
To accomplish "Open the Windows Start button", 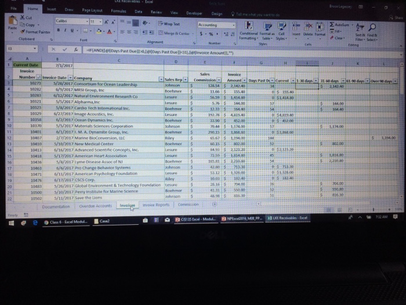I will pyautogui.click(x=11, y=223).
